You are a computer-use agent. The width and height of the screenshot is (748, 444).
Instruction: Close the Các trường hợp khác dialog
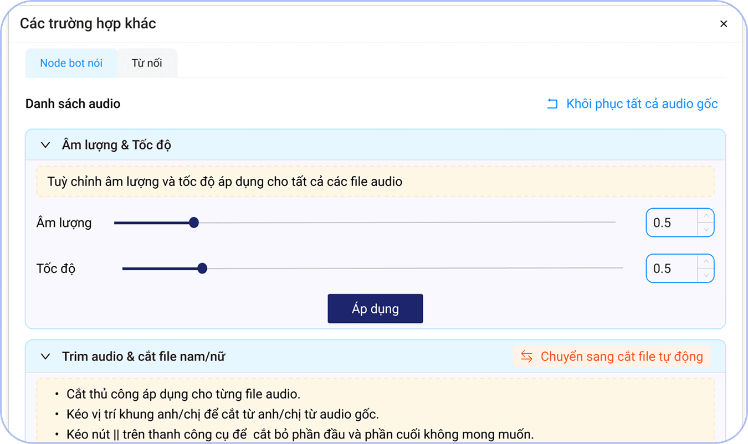(x=723, y=24)
